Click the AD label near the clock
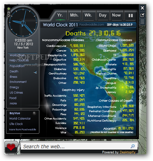153x161 pixels. click(9, 14)
